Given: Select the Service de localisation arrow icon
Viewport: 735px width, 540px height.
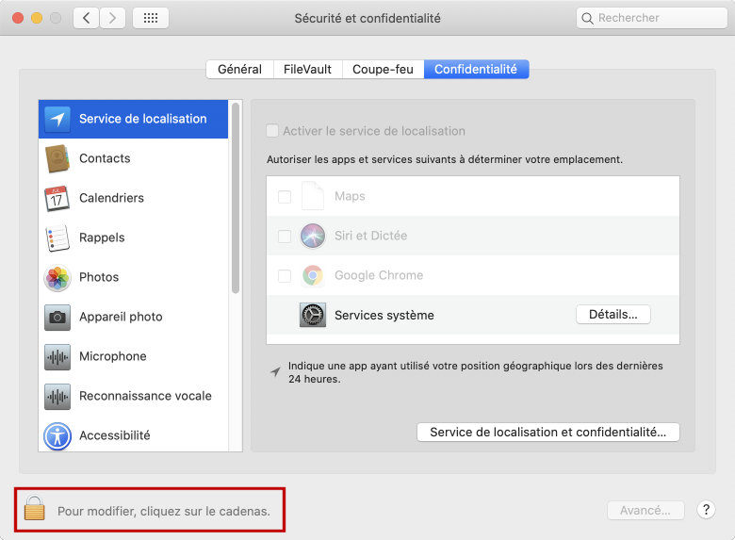Looking at the screenshot, I should point(57,119).
